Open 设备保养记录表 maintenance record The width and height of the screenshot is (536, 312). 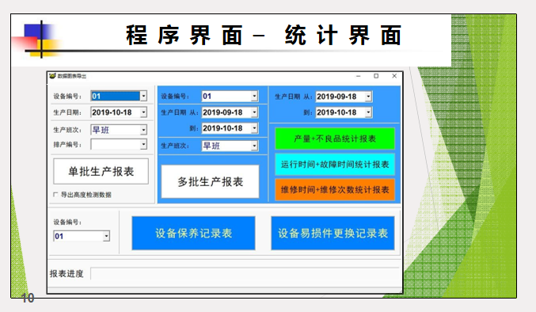[193, 233]
